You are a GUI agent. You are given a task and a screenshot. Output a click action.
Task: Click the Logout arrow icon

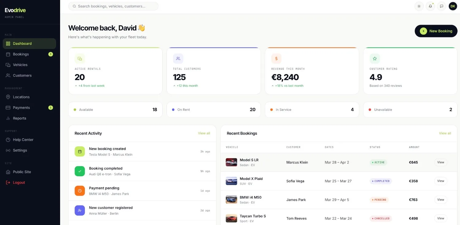(x=8, y=183)
